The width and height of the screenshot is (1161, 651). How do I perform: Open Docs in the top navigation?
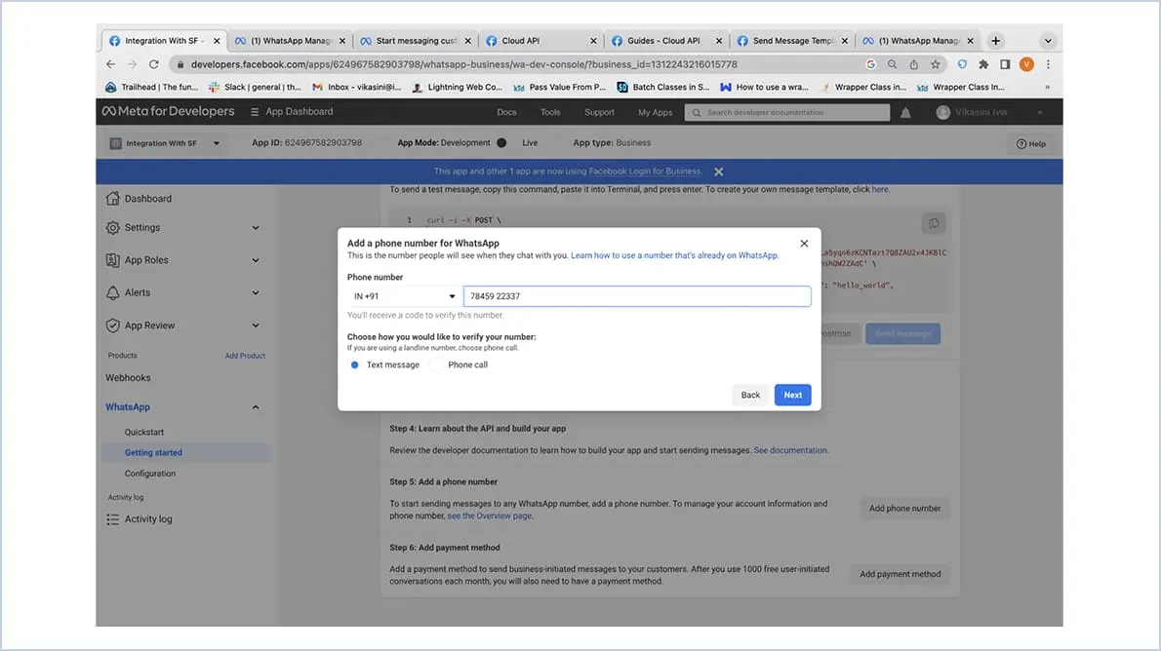[x=506, y=112]
